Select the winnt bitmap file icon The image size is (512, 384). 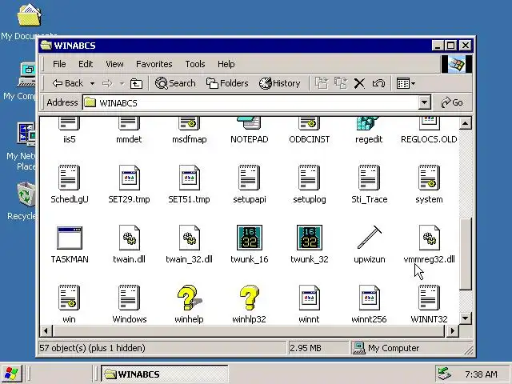click(310, 298)
